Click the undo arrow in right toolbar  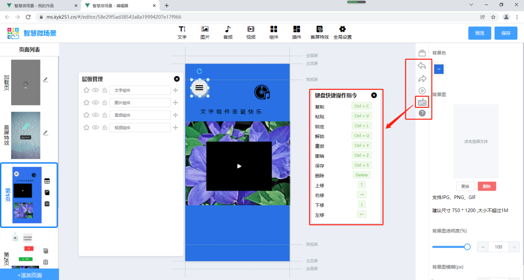tap(422, 66)
